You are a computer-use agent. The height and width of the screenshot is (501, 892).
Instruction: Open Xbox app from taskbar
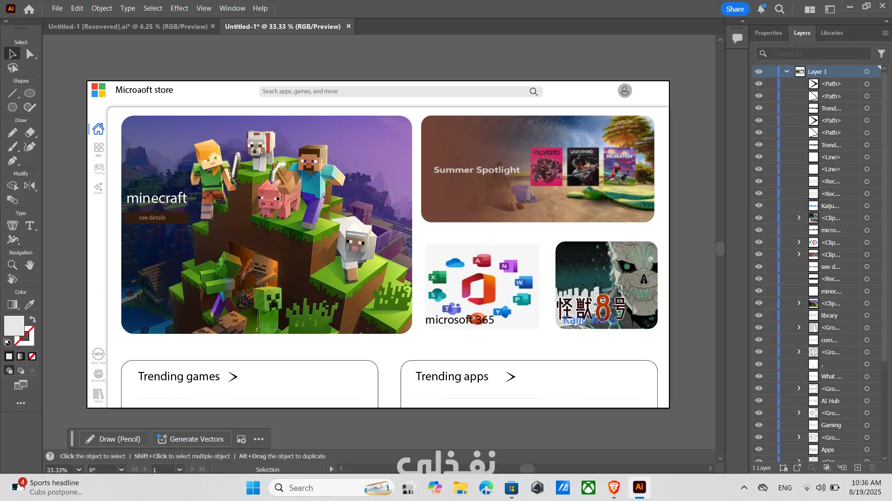(x=588, y=488)
